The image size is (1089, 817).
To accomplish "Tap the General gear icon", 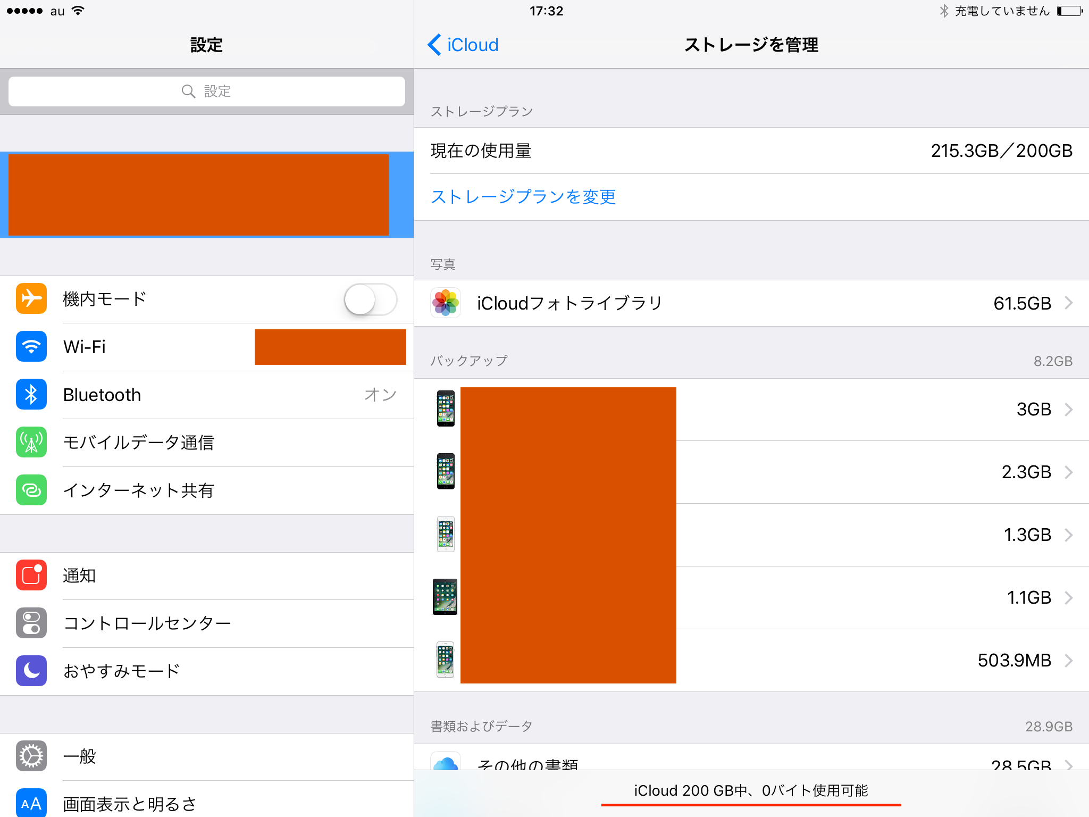I will tap(31, 756).
